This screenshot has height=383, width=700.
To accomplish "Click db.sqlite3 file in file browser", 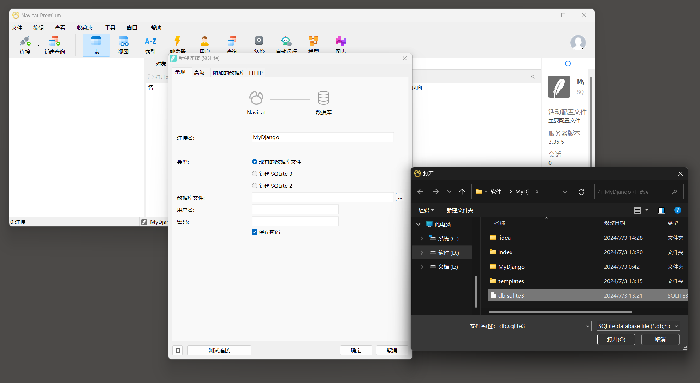I will coord(511,296).
